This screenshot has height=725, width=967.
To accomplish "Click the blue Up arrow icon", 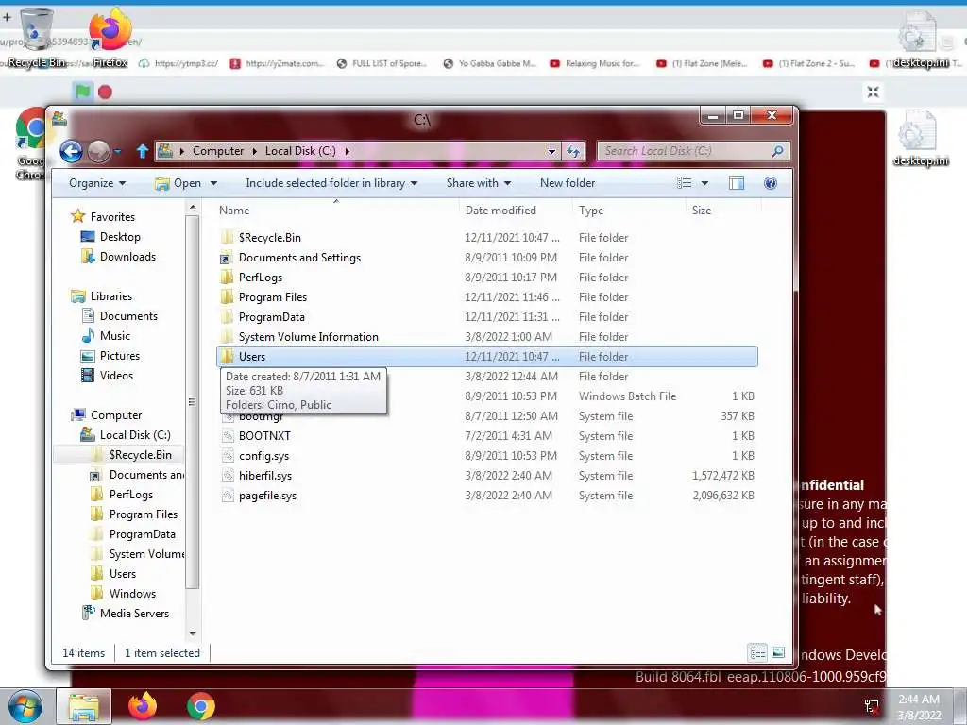I will [142, 151].
